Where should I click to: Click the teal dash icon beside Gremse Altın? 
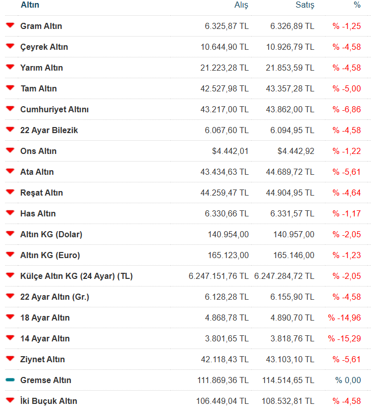(10, 380)
